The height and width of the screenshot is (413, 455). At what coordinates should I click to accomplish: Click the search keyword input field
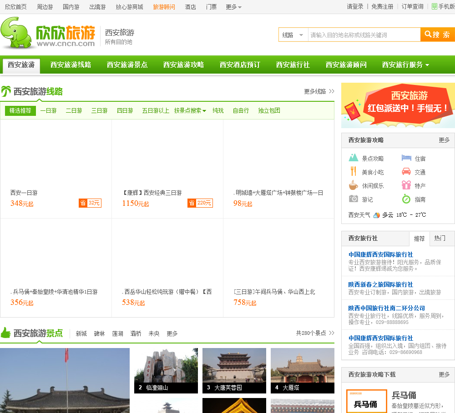(x=364, y=35)
